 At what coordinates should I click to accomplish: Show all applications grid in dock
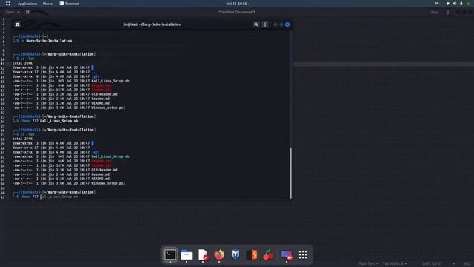[x=303, y=254]
